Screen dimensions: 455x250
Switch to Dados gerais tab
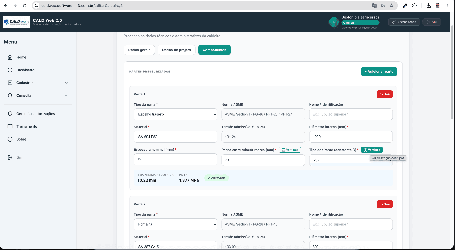coord(139,50)
